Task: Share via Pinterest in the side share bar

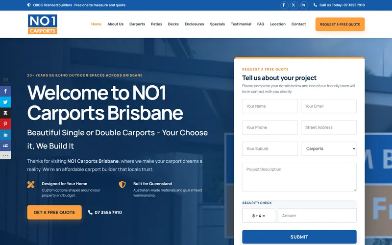Action: (5, 124)
